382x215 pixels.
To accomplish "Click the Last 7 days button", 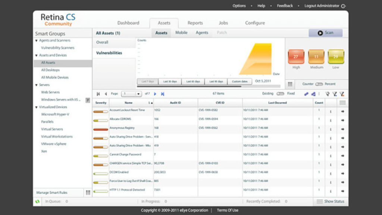I will (x=148, y=81).
